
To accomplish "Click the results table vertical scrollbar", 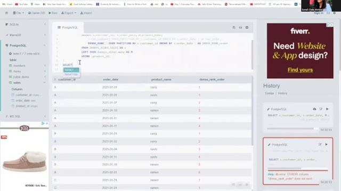I will [252, 111].
